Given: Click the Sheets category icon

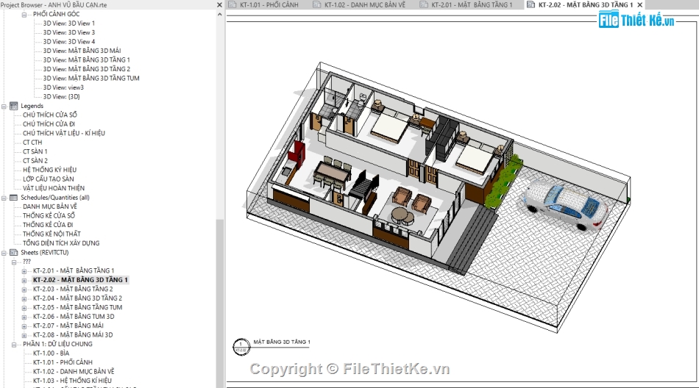Looking at the screenshot, I should [x=13, y=253].
